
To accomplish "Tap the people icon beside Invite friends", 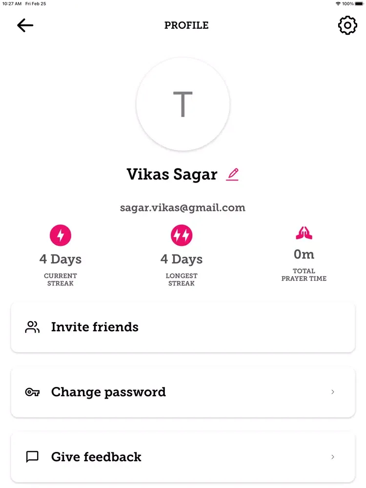I will coord(32,327).
